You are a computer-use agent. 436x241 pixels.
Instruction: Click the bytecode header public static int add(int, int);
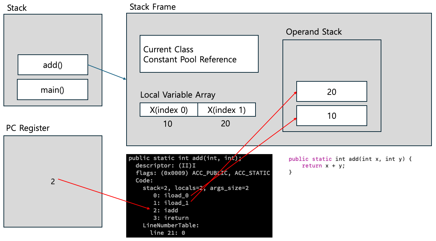coord(185,158)
